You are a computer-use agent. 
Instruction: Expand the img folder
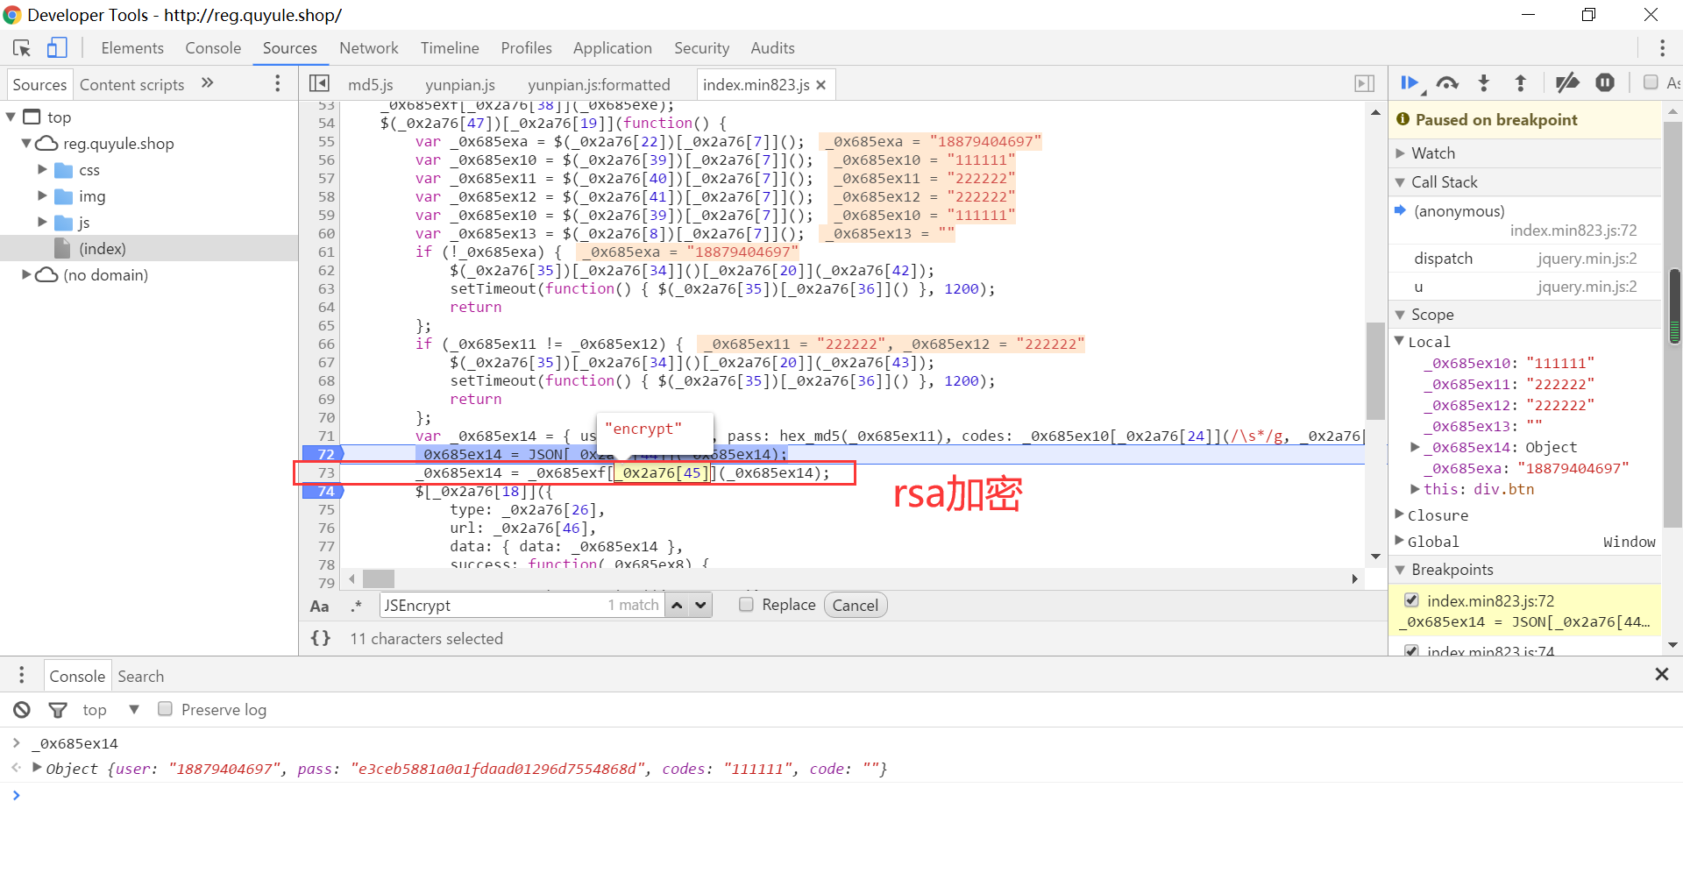42,195
